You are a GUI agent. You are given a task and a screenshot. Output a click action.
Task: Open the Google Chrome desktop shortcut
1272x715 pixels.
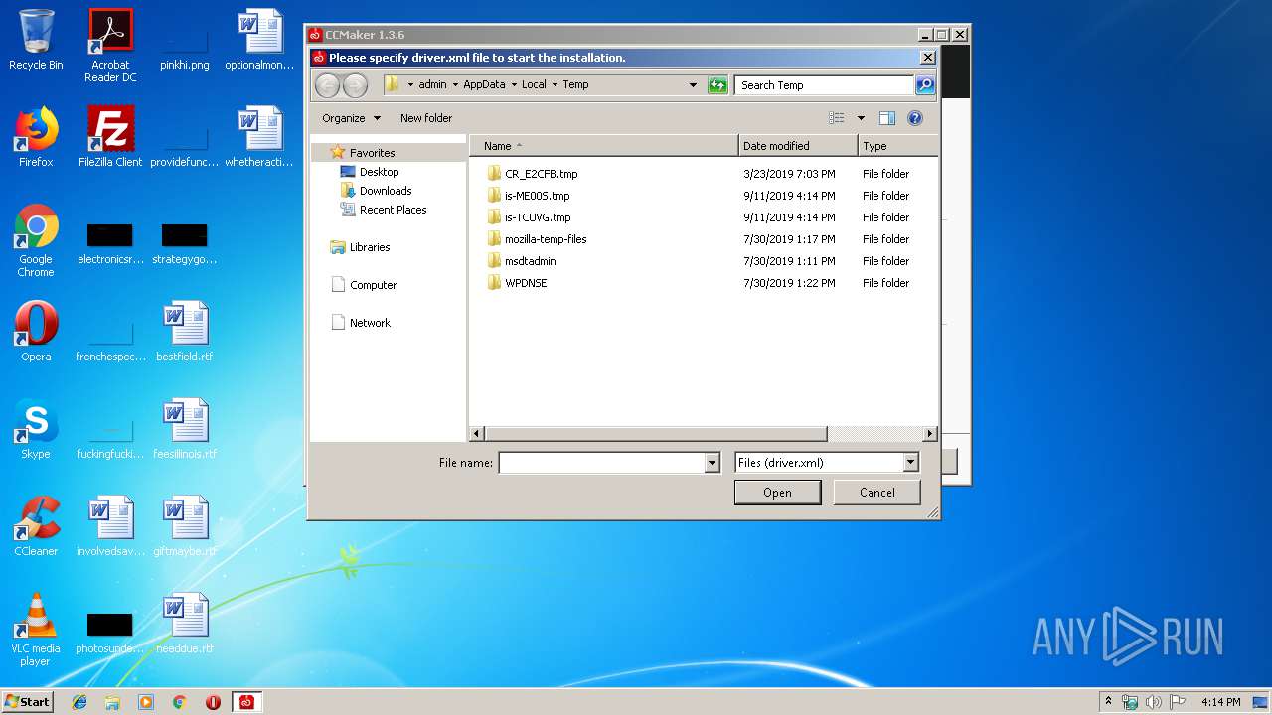point(36,240)
